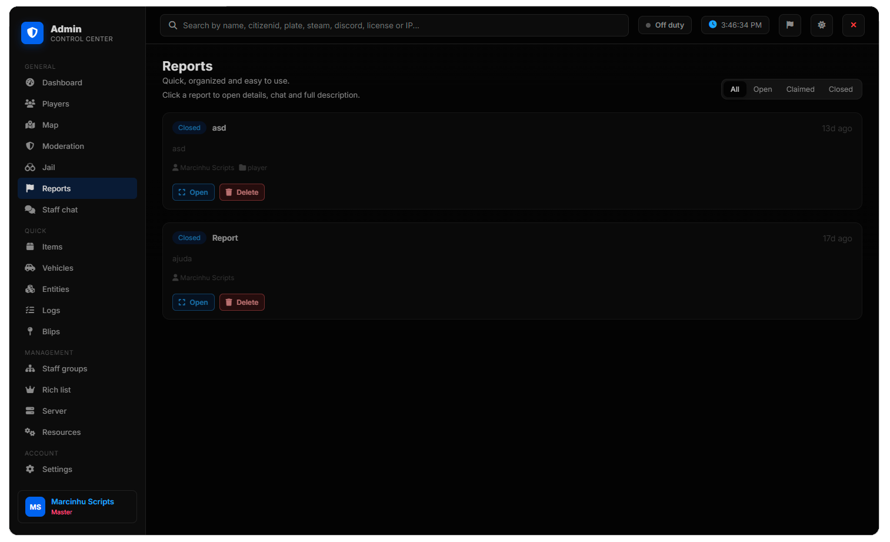Delete the 'asd' report
The width and height of the screenshot is (890, 542).
point(242,192)
